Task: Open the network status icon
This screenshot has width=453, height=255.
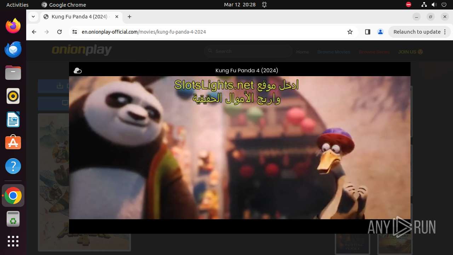Action: click(x=424, y=5)
